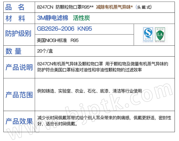Select the 品名 row label
The height and width of the screenshot is (141, 179).
[15, 7]
